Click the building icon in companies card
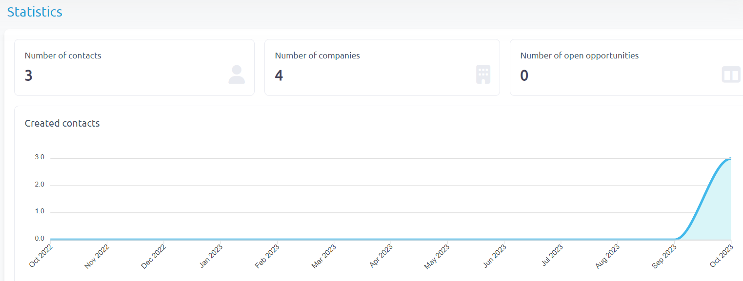This screenshot has height=281, width=743. pyautogui.click(x=483, y=75)
